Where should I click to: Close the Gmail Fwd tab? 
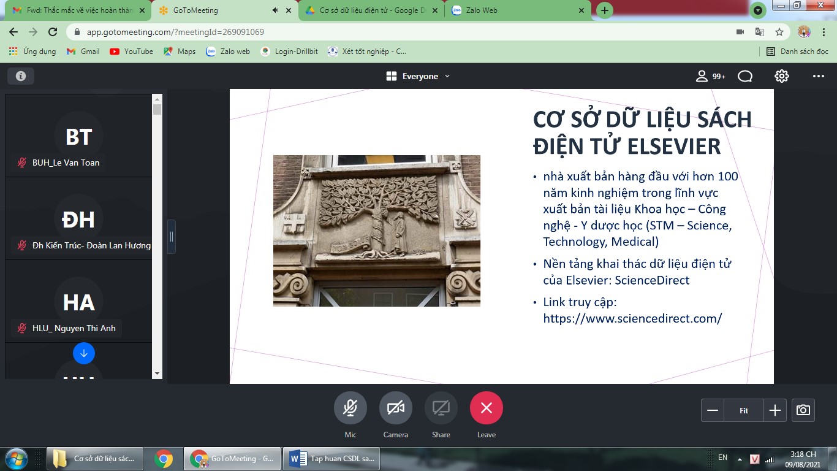(x=142, y=10)
